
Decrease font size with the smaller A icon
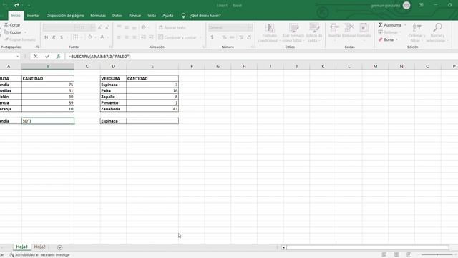pos(107,27)
